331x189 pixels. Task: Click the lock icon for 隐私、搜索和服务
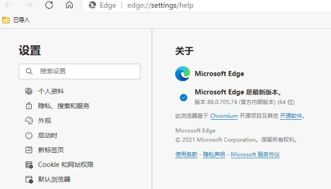point(29,105)
